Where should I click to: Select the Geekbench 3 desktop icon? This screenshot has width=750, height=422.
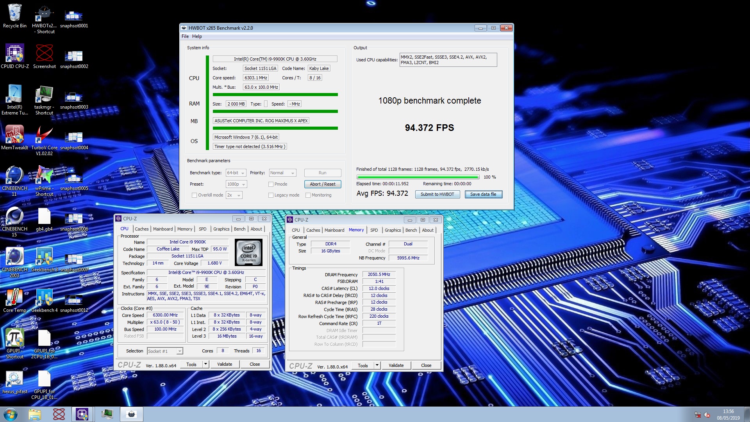(x=44, y=260)
